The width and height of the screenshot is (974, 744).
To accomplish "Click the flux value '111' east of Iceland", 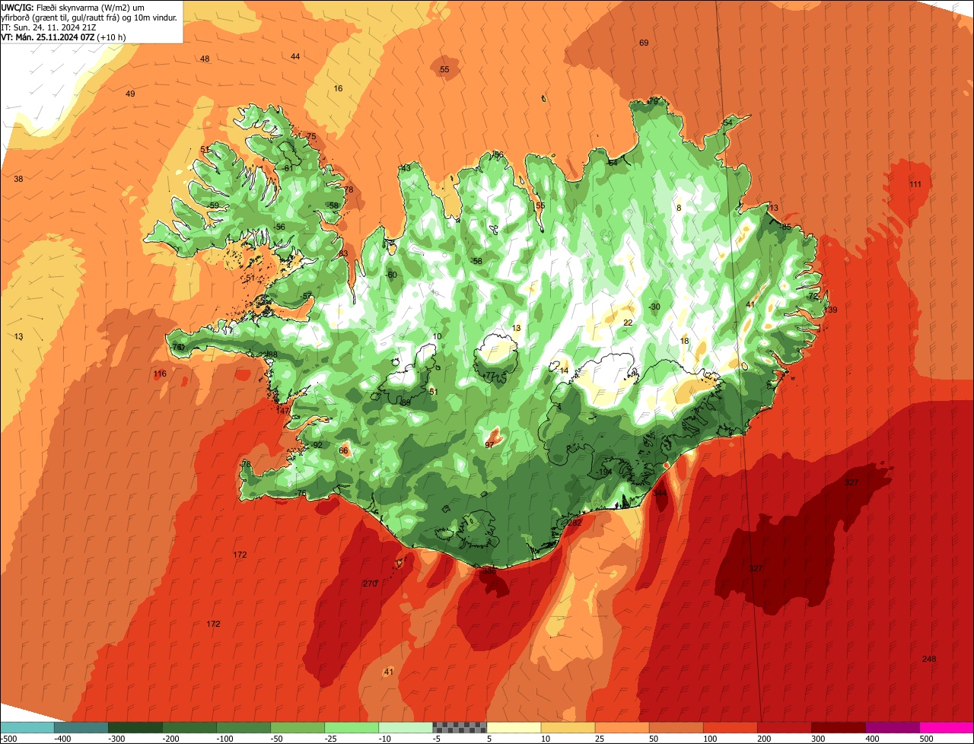I will 915,185.
